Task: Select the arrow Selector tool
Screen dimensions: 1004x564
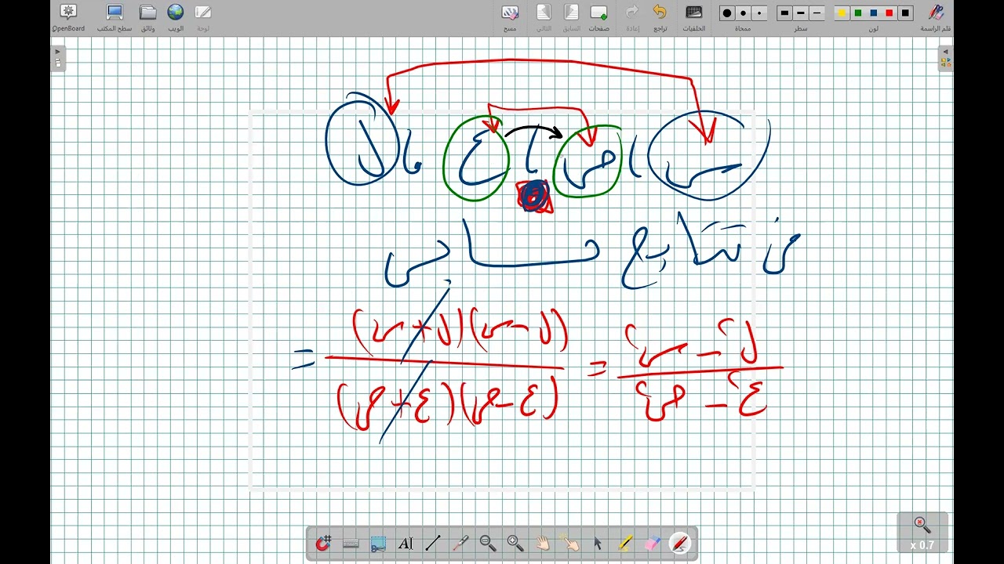Action: click(x=598, y=543)
